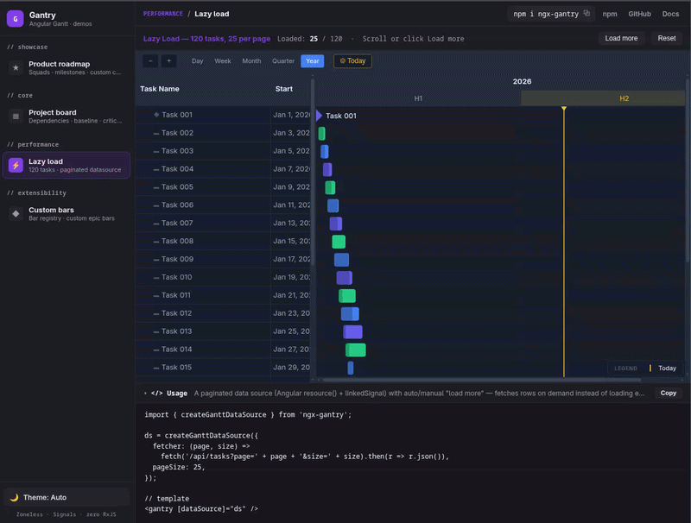The width and height of the screenshot is (691, 523).
Task: Click the Start column header
Action: point(284,89)
